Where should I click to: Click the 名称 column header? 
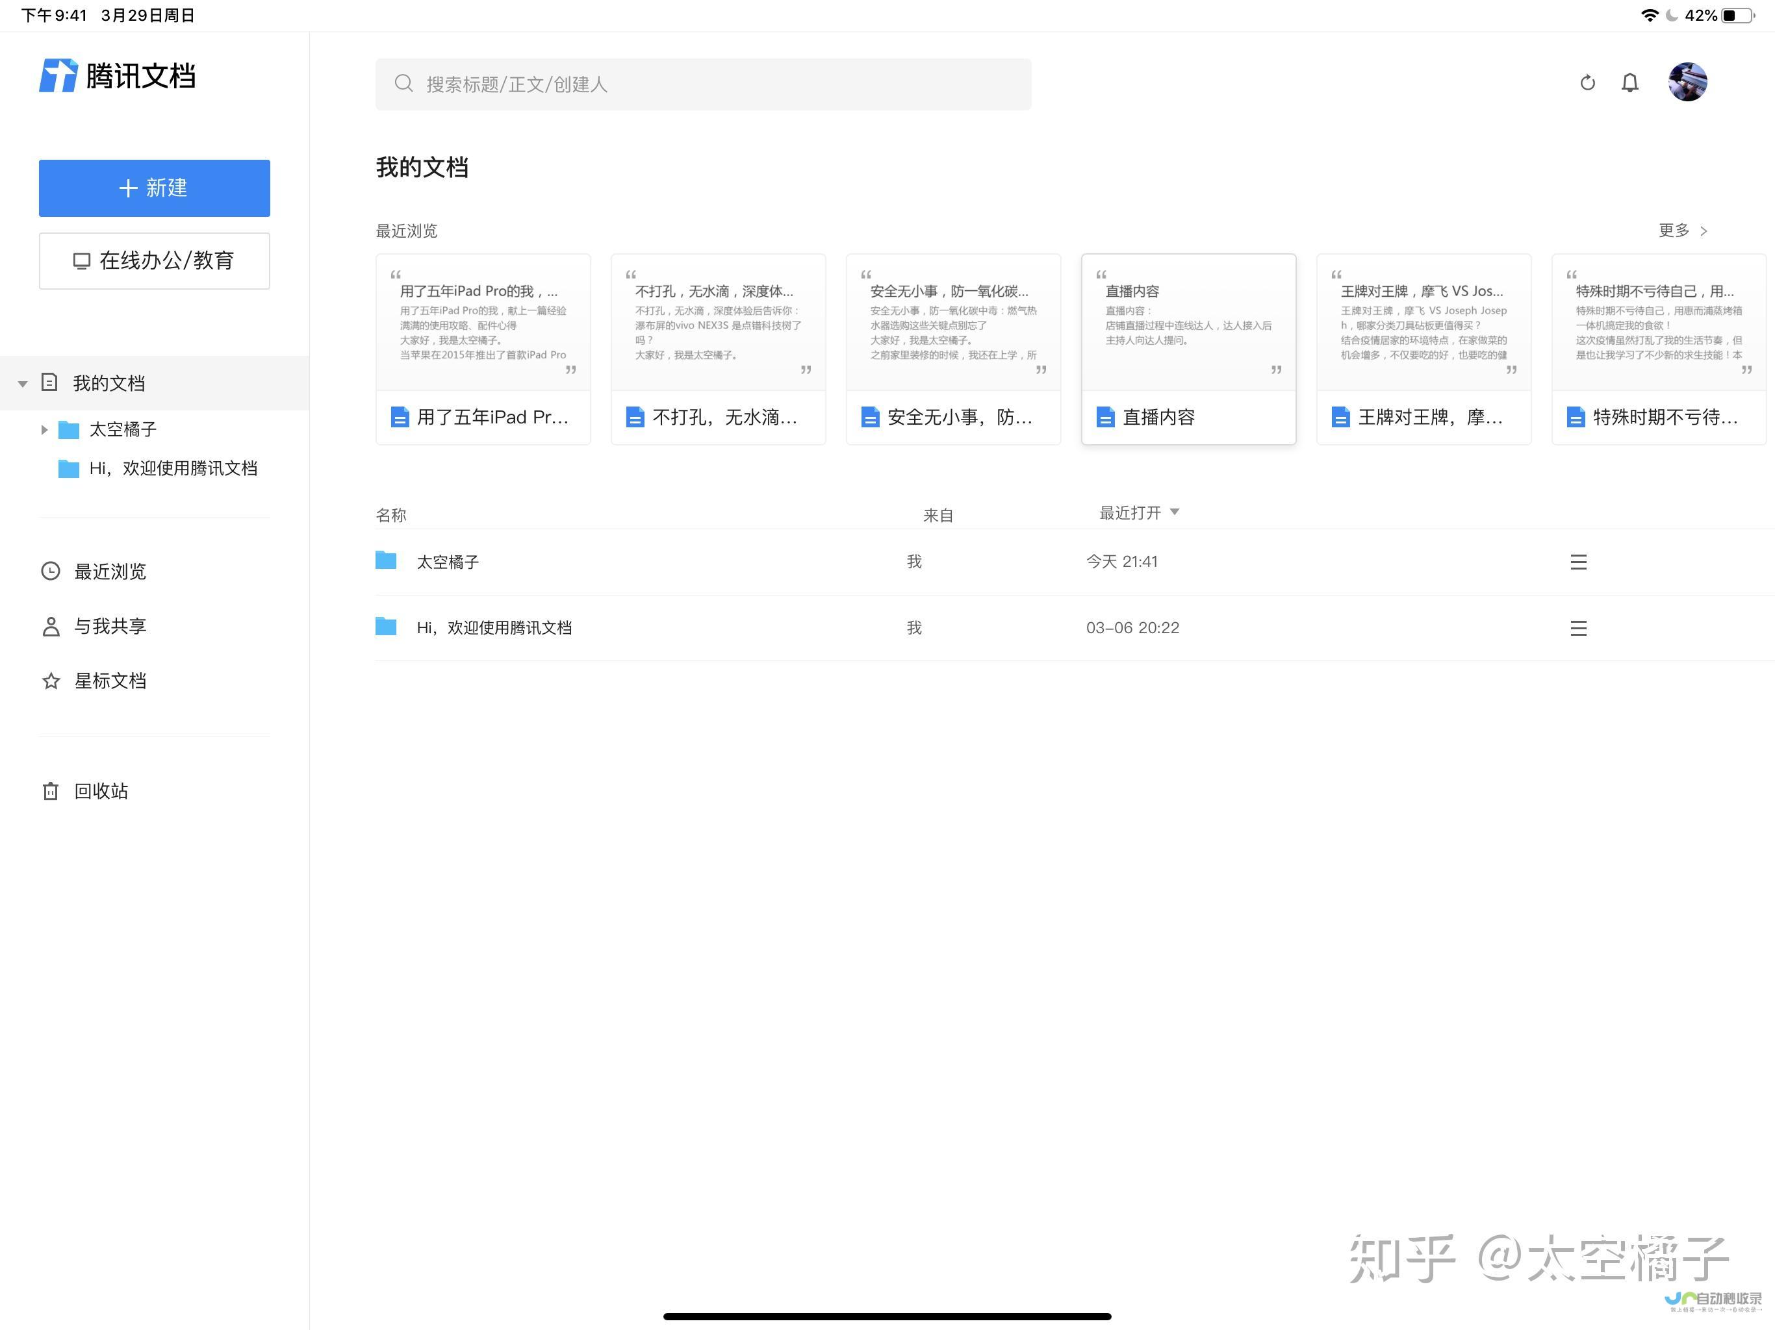(x=390, y=515)
